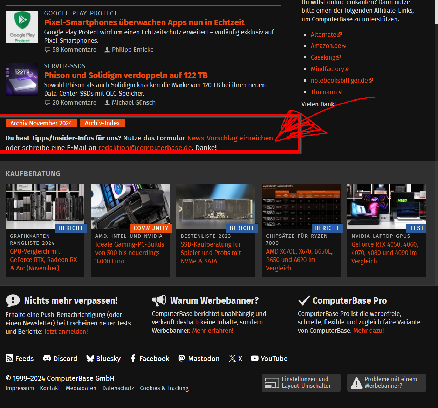Open Probleme mit einem Werbebanner button
Viewport: 438px width, 408px height.
[x=386, y=382]
